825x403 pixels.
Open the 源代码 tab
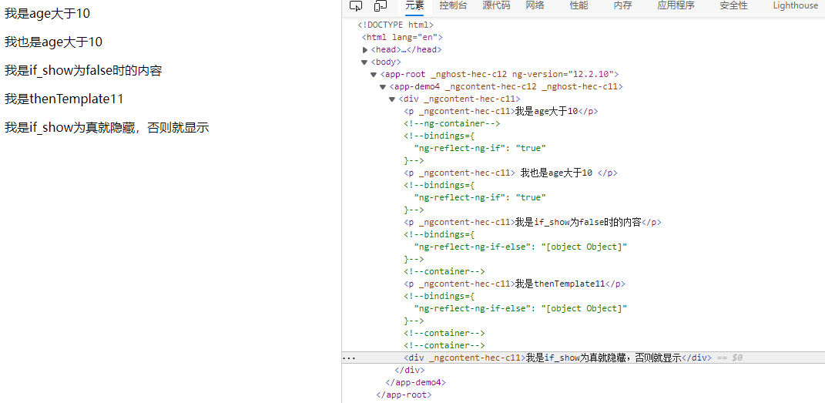click(496, 6)
